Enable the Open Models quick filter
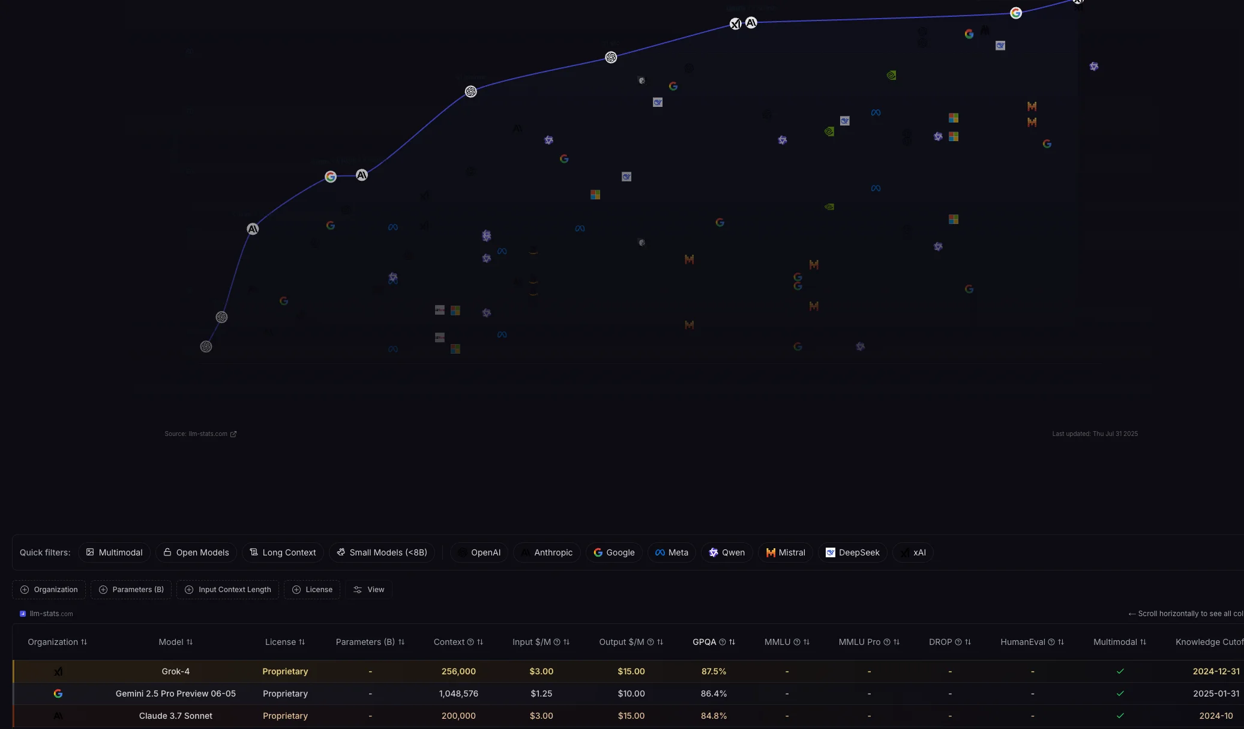The width and height of the screenshot is (1244, 729). pos(196,552)
